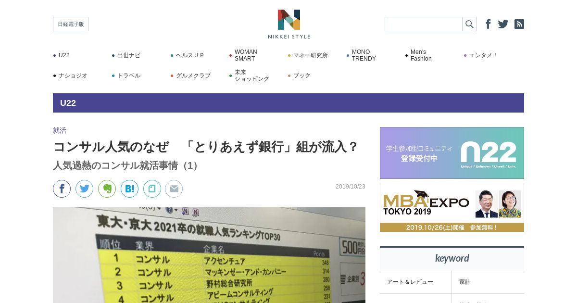Click the ranking table article image

209,255
